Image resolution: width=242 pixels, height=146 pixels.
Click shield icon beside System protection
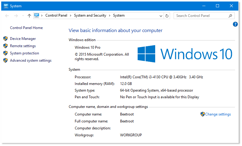pyautogui.click(x=5, y=53)
